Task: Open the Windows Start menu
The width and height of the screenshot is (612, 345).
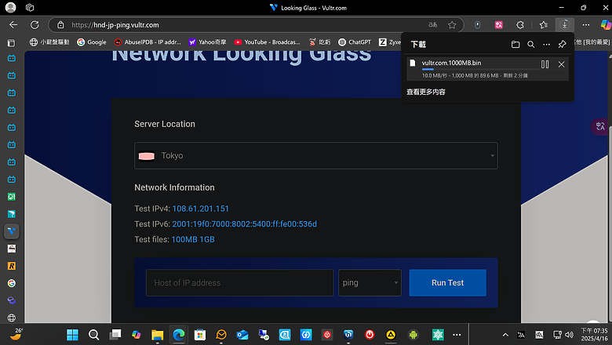Action: point(73,335)
